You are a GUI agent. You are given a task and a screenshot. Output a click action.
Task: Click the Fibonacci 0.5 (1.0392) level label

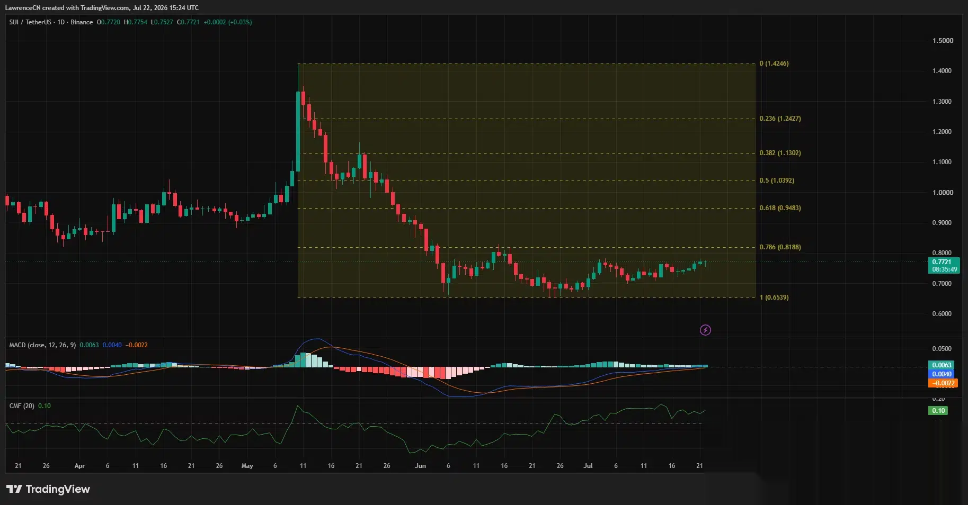[777, 181]
